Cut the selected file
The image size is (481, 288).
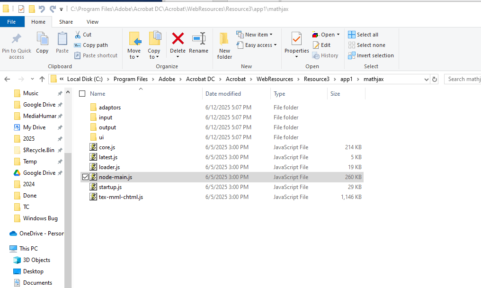pos(83,35)
